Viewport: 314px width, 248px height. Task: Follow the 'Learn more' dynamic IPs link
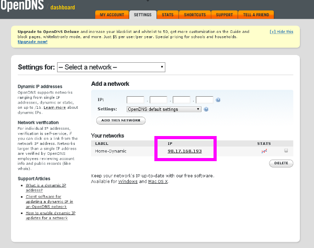pyautogui.click(x=54, y=107)
